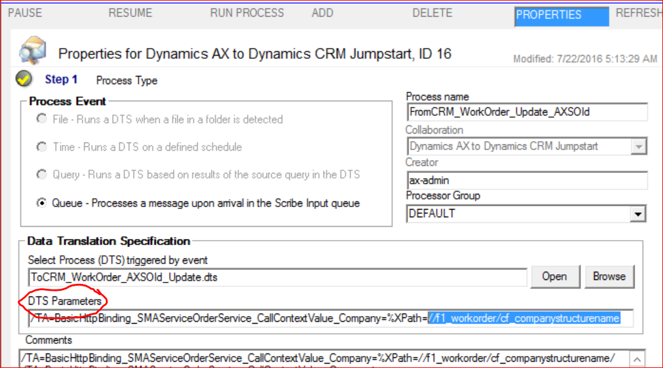Click the DTS Parameters input field
Viewport: 663px width, 368px height.
point(331,318)
